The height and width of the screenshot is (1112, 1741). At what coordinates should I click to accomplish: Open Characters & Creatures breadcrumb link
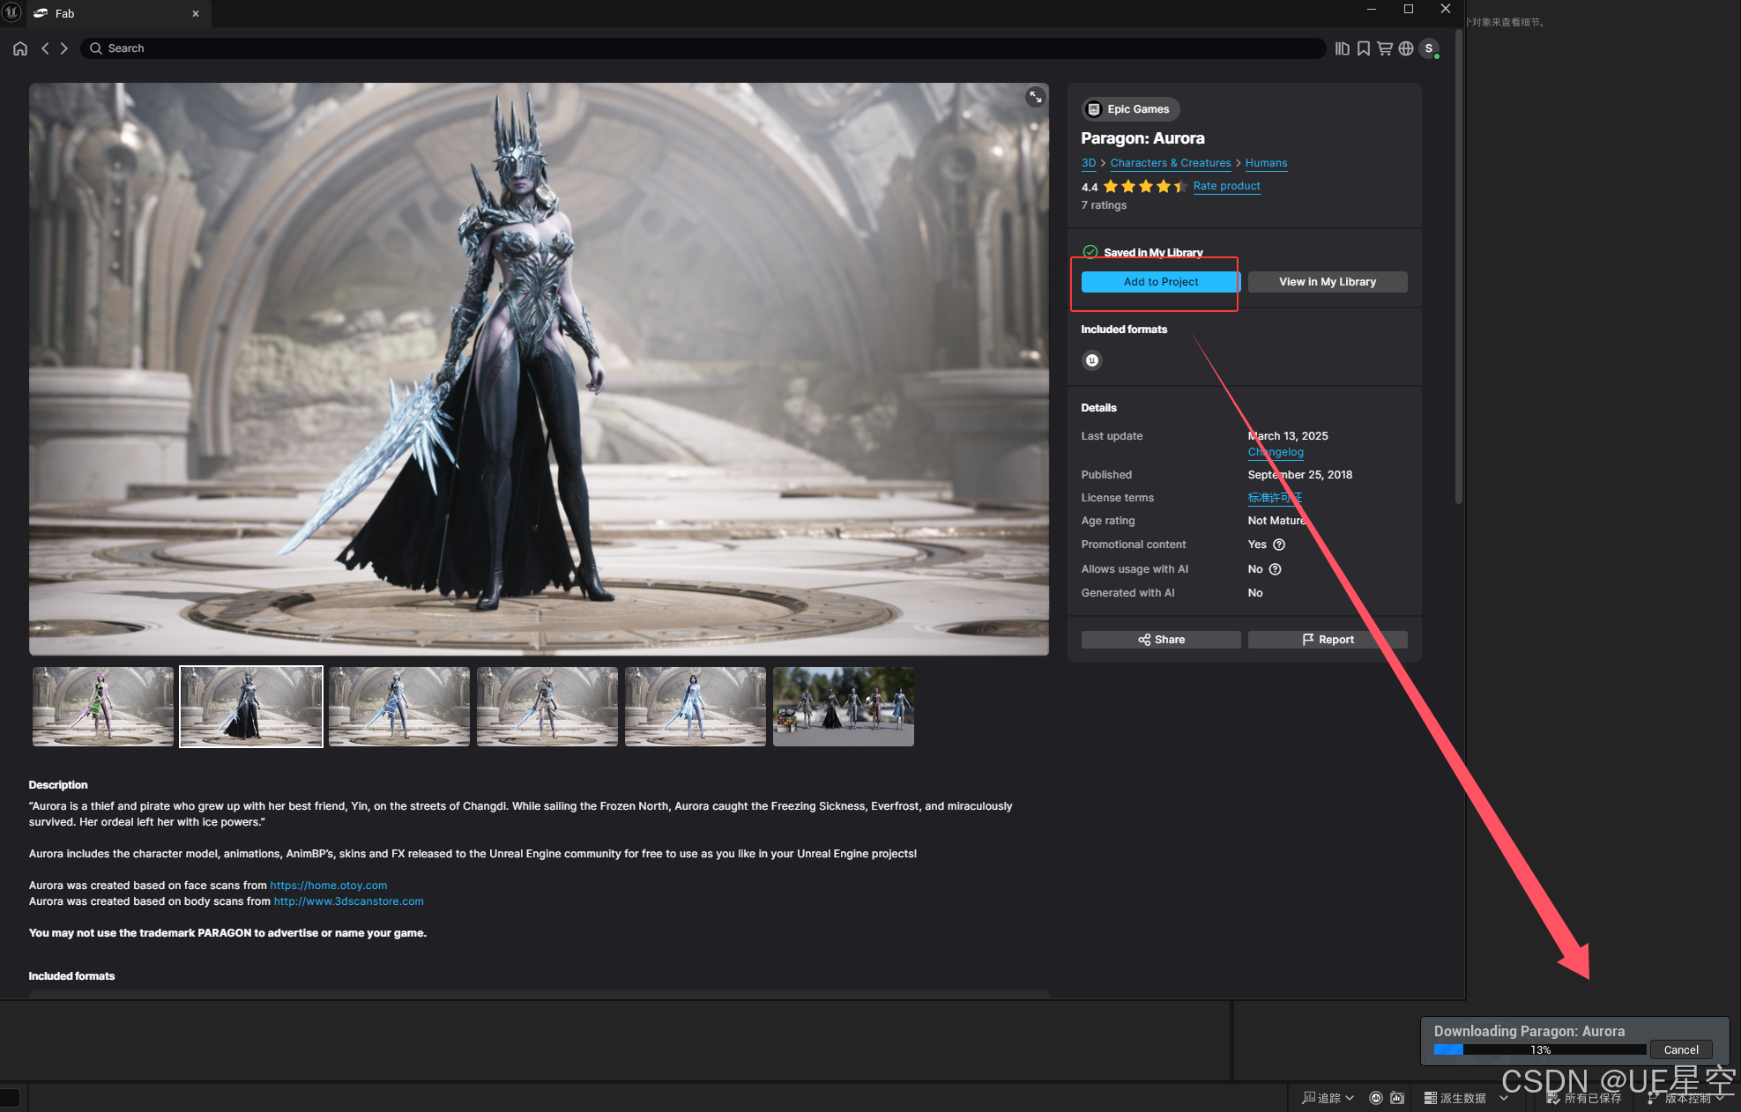pos(1171,163)
